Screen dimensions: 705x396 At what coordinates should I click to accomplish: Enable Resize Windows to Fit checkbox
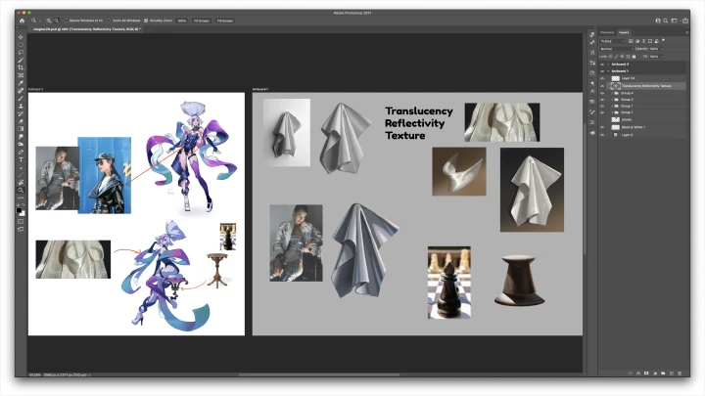pyautogui.click(x=66, y=21)
